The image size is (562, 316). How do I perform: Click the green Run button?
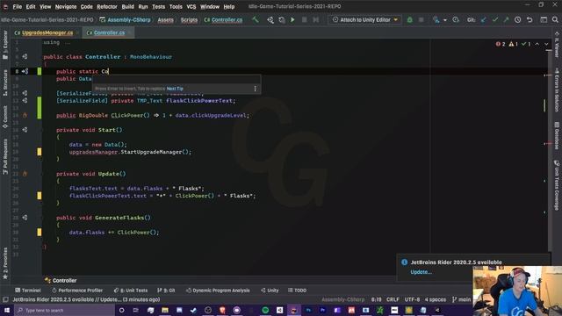[x=292, y=19]
